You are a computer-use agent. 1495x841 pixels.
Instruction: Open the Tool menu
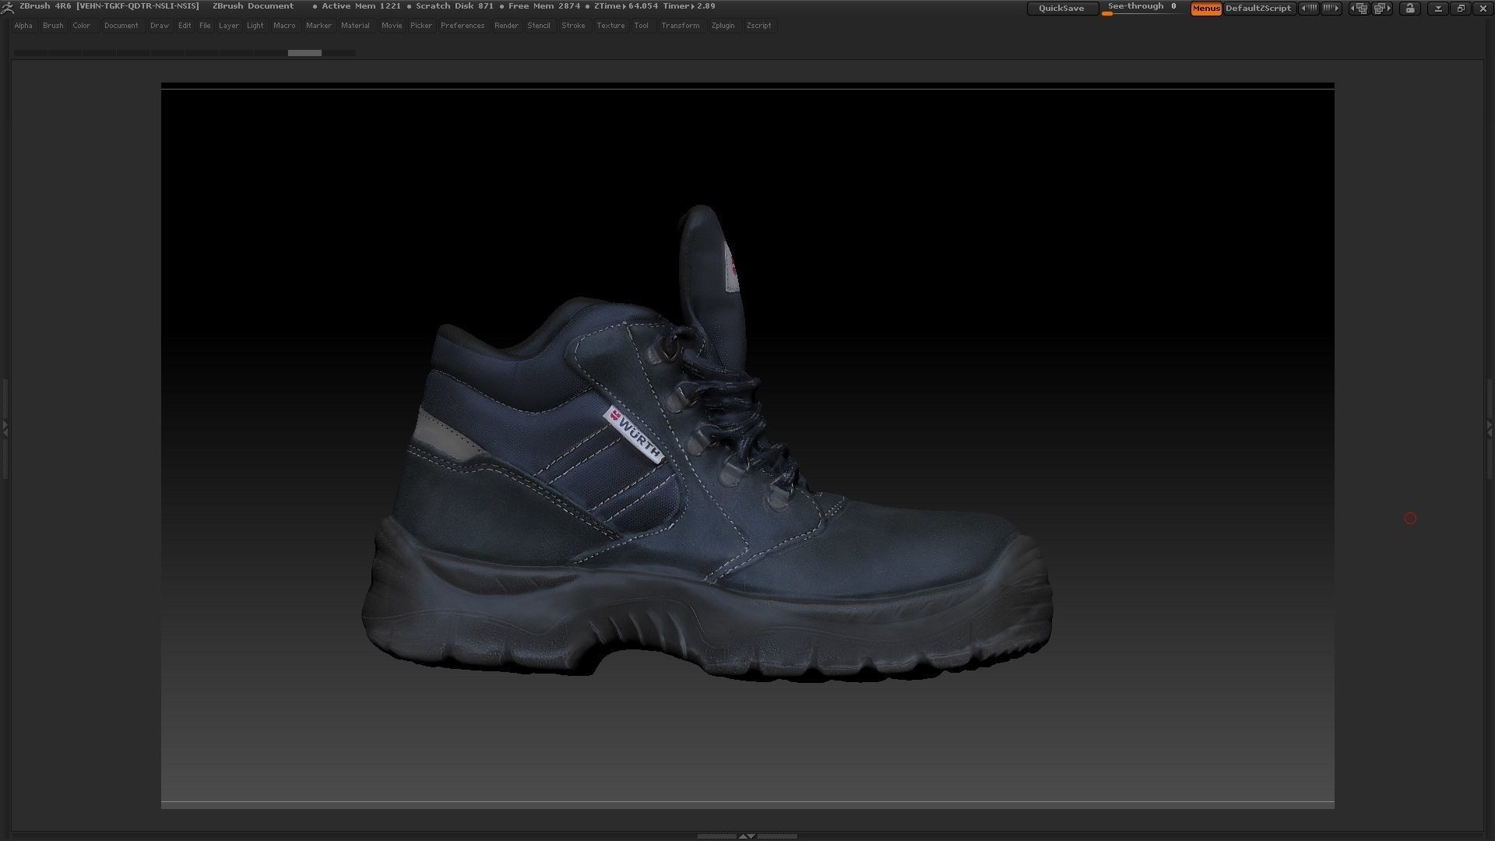[x=641, y=25]
